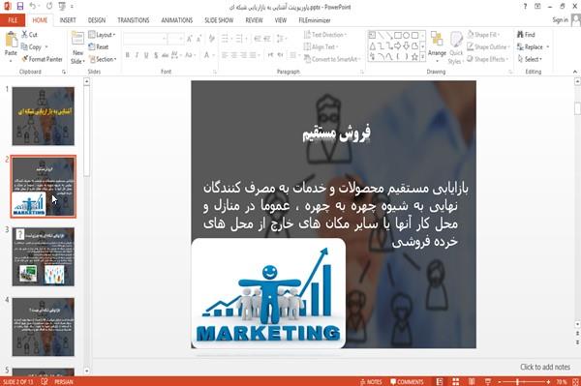Click the Copy icon
Screen dimensions: 581x386
pos(24,46)
